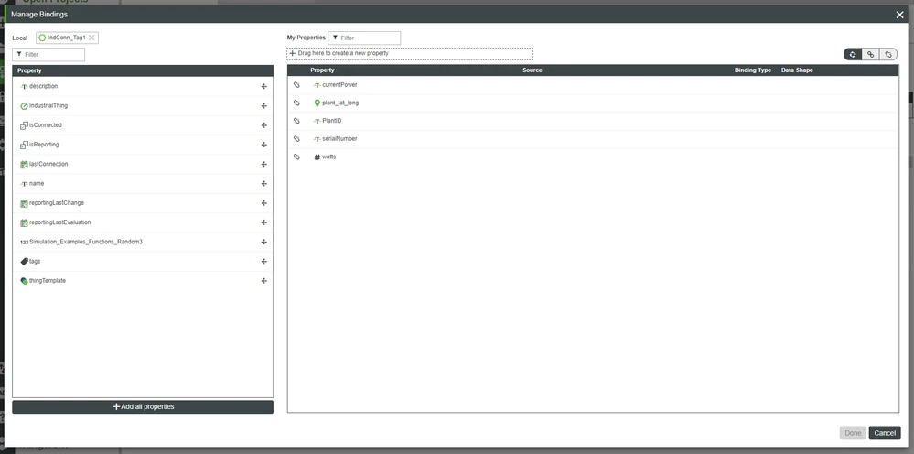
Task: Select the serialNumber property row
Action: 593,139
